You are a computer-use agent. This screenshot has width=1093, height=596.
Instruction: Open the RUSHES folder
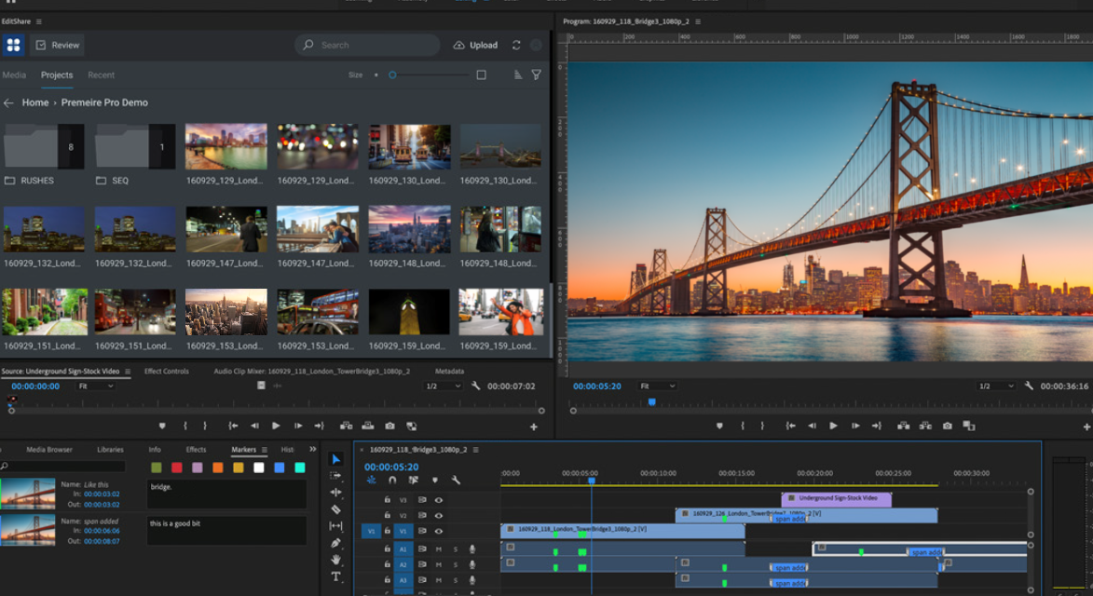tap(44, 155)
